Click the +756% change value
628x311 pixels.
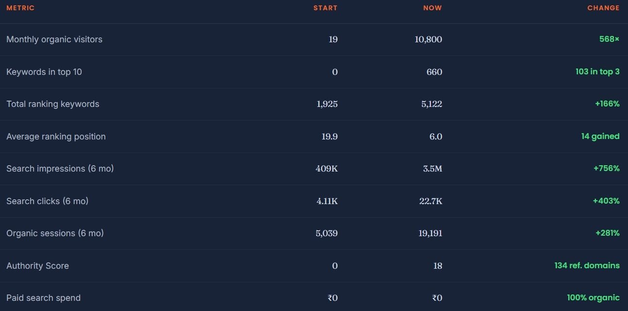606,169
